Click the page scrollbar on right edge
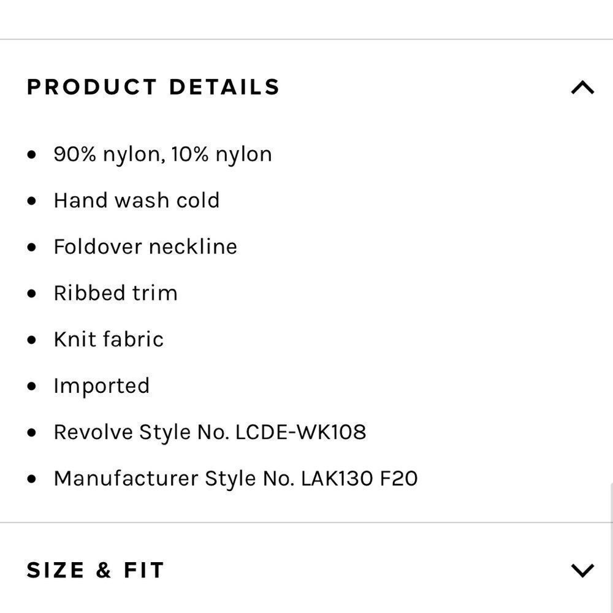This screenshot has width=613, height=613. (x=611, y=547)
